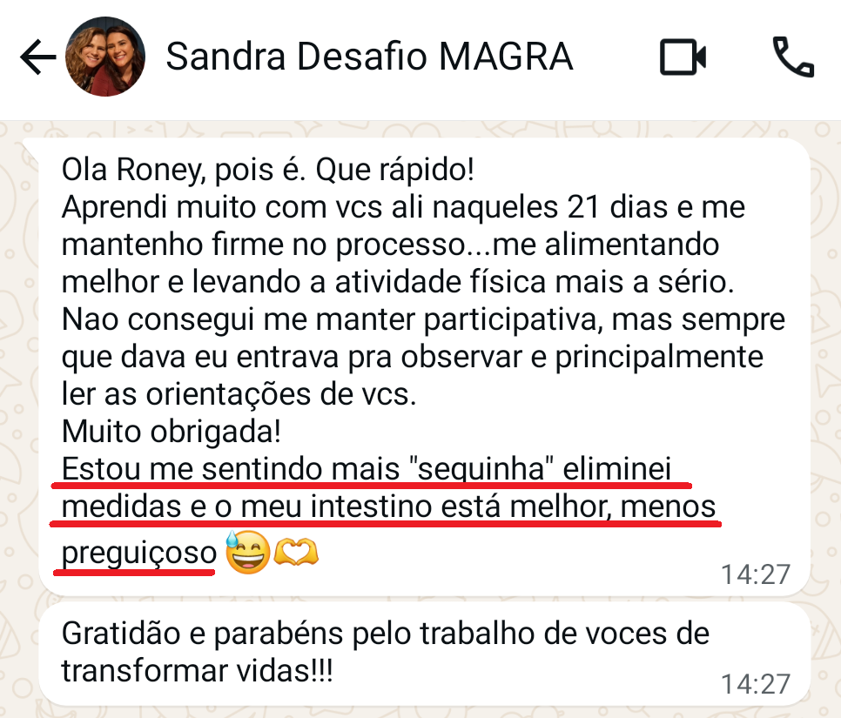This screenshot has width=841, height=718.
Task: Click the words "transformar vidas!!!"
Action: tap(198, 672)
